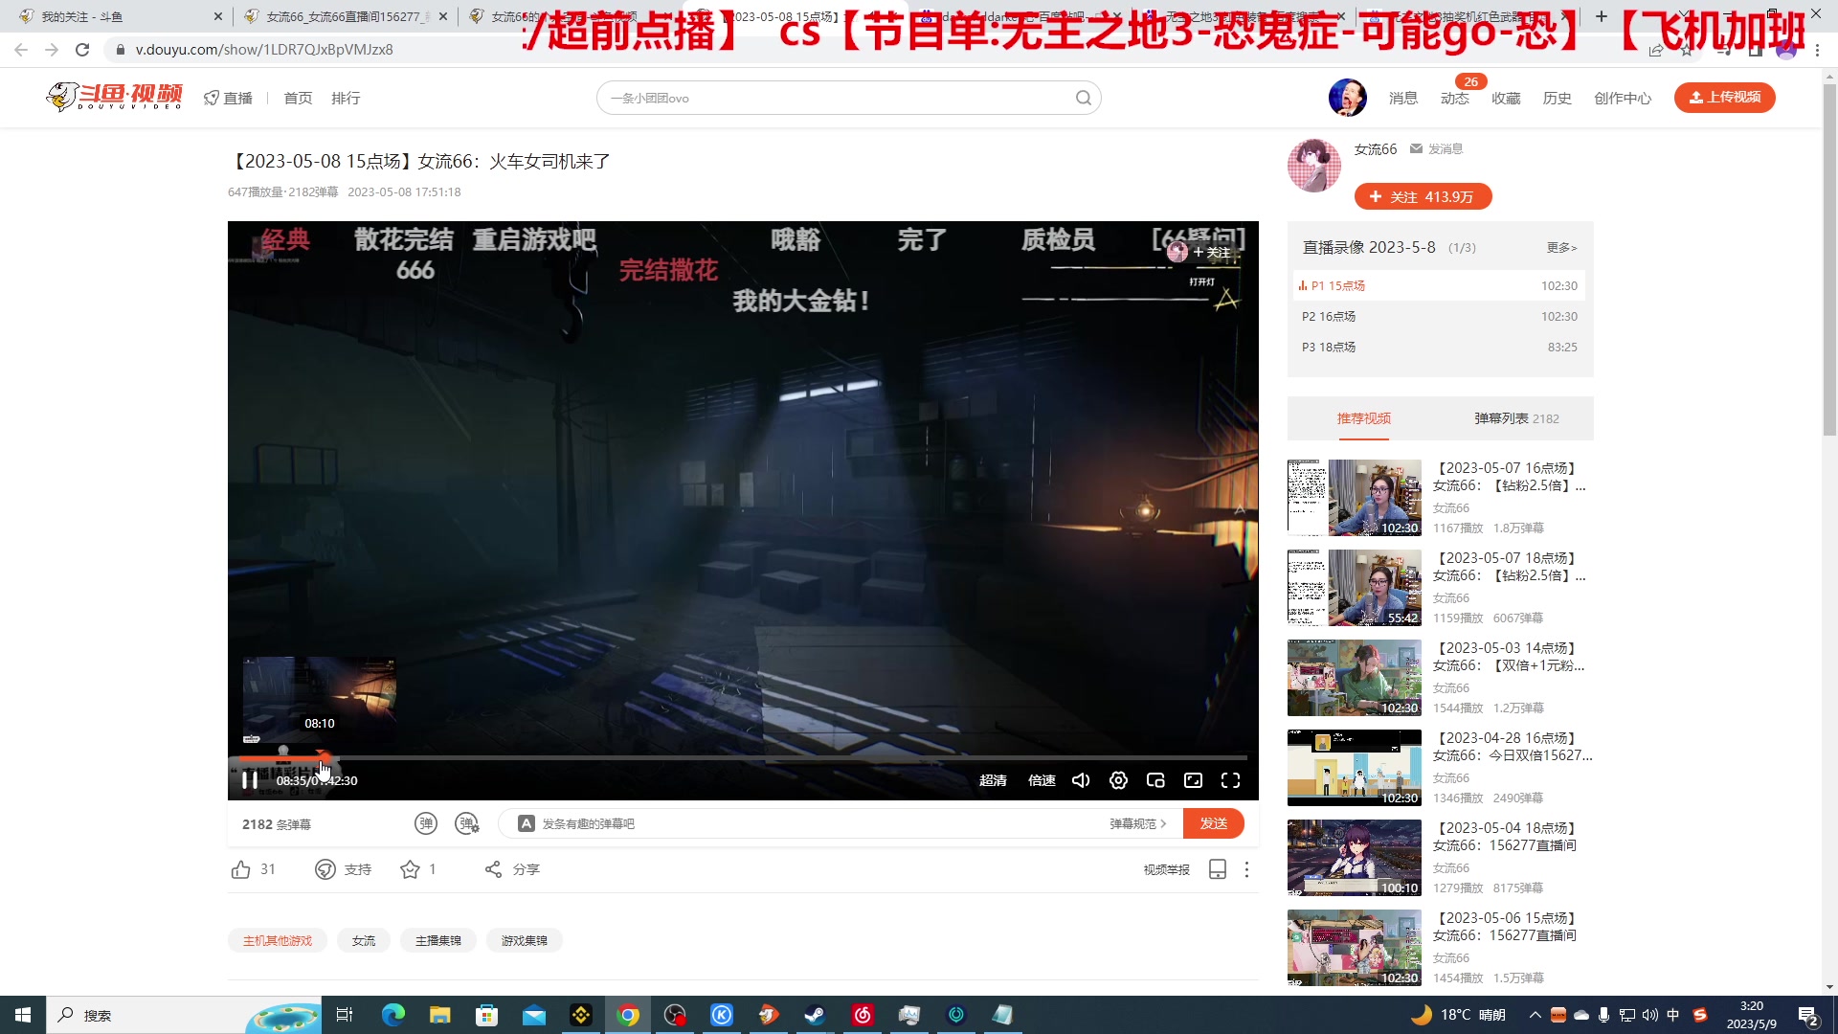
Task: Open 超清 quality selector
Action: [x=993, y=780]
